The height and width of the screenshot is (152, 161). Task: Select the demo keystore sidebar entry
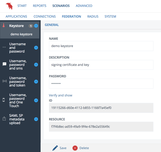pyautogui.click(x=21, y=34)
